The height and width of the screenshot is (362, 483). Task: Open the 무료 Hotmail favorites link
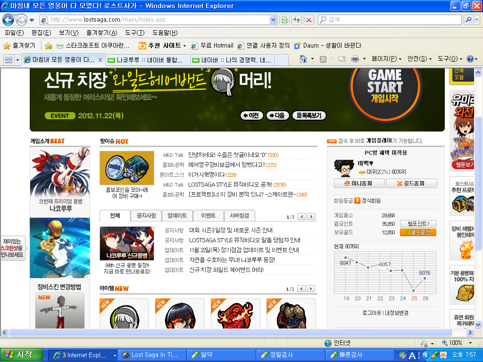click(212, 46)
